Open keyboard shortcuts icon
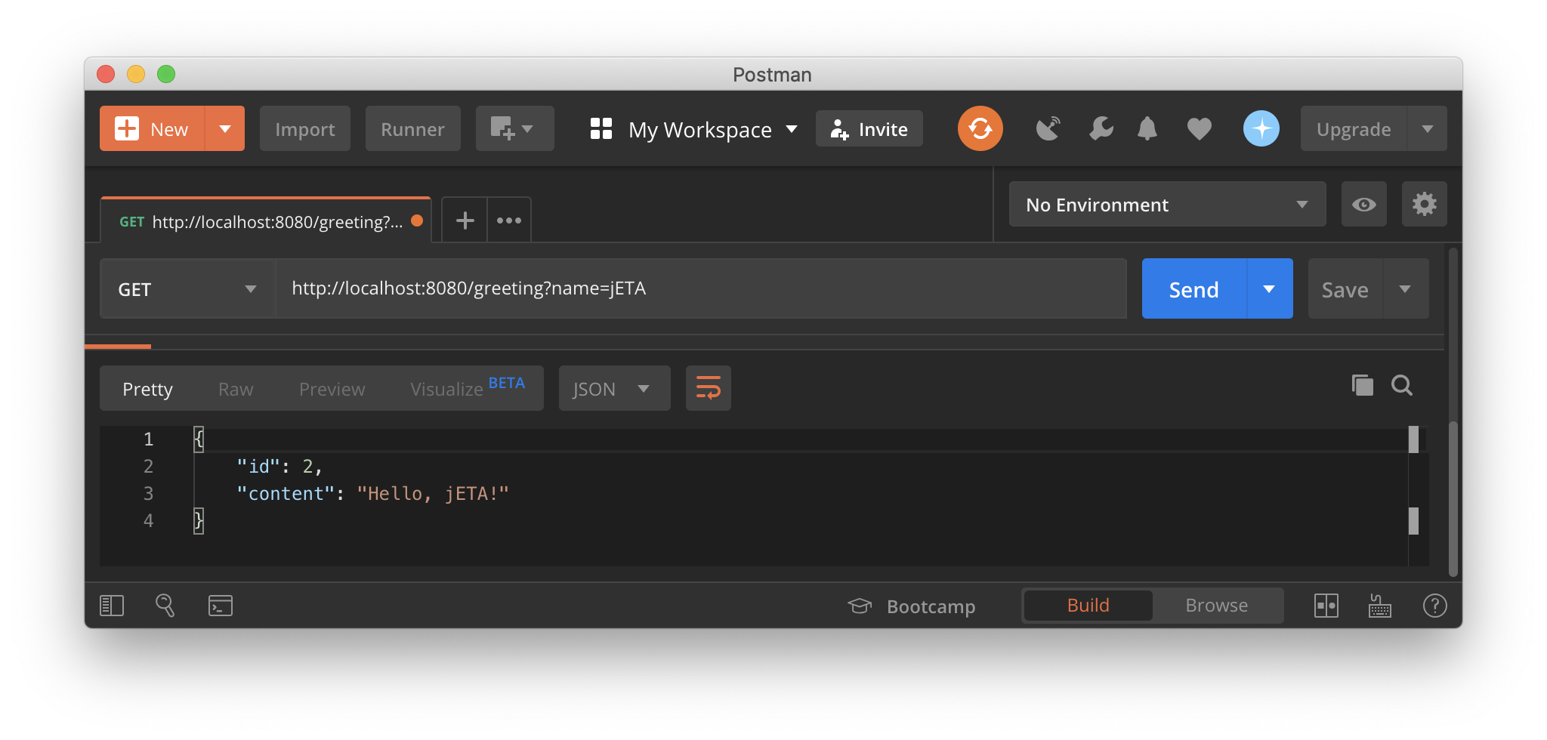This screenshot has height=740, width=1547. tap(1379, 606)
